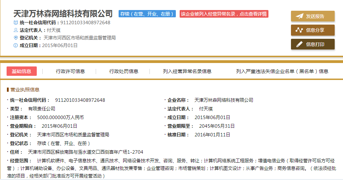Click 付天祺 in the page header
Image resolution: width=343 pixels, height=180 pixels.
coord(53,30)
